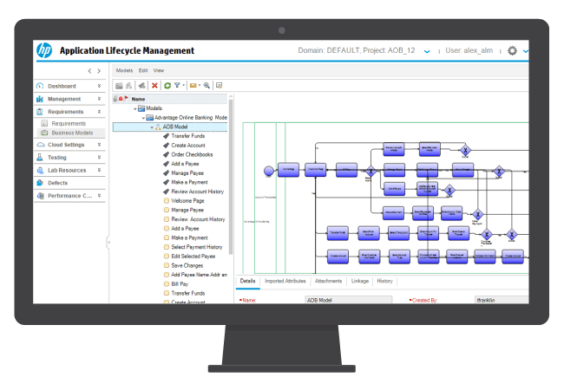Click the red Delete X icon
This screenshot has width=564, height=390.
tap(154, 86)
